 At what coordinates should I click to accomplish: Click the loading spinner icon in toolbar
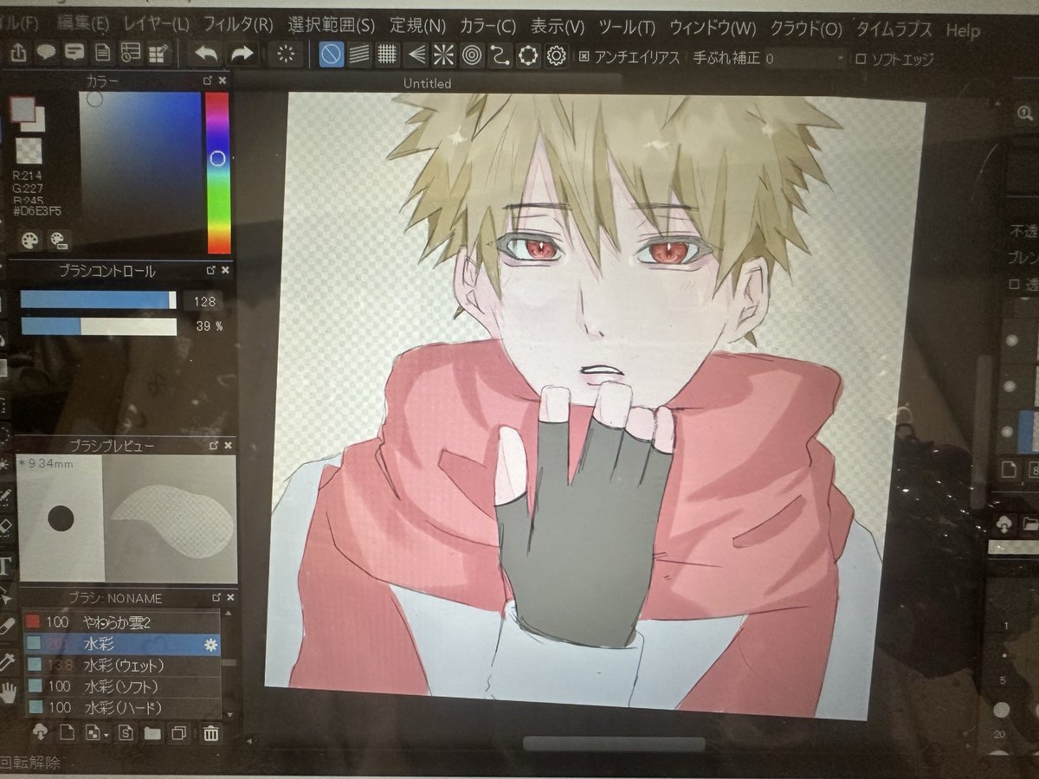click(x=286, y=55)
